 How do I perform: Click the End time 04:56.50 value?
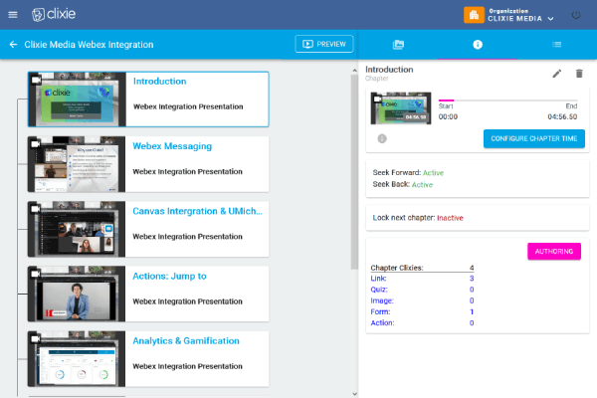[562, 117]
